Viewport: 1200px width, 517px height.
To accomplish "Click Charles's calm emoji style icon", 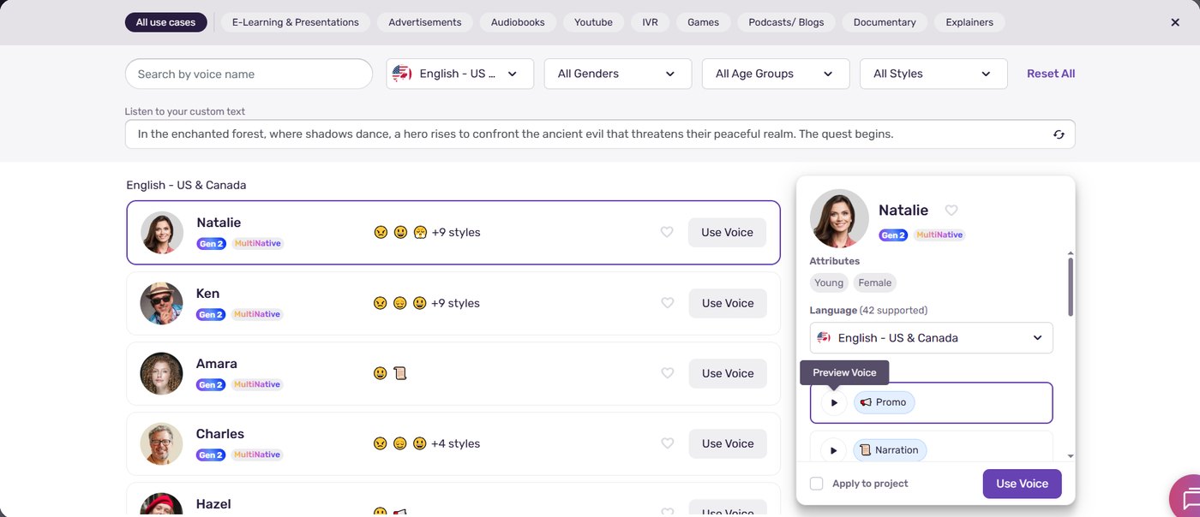I will point(399,443).
